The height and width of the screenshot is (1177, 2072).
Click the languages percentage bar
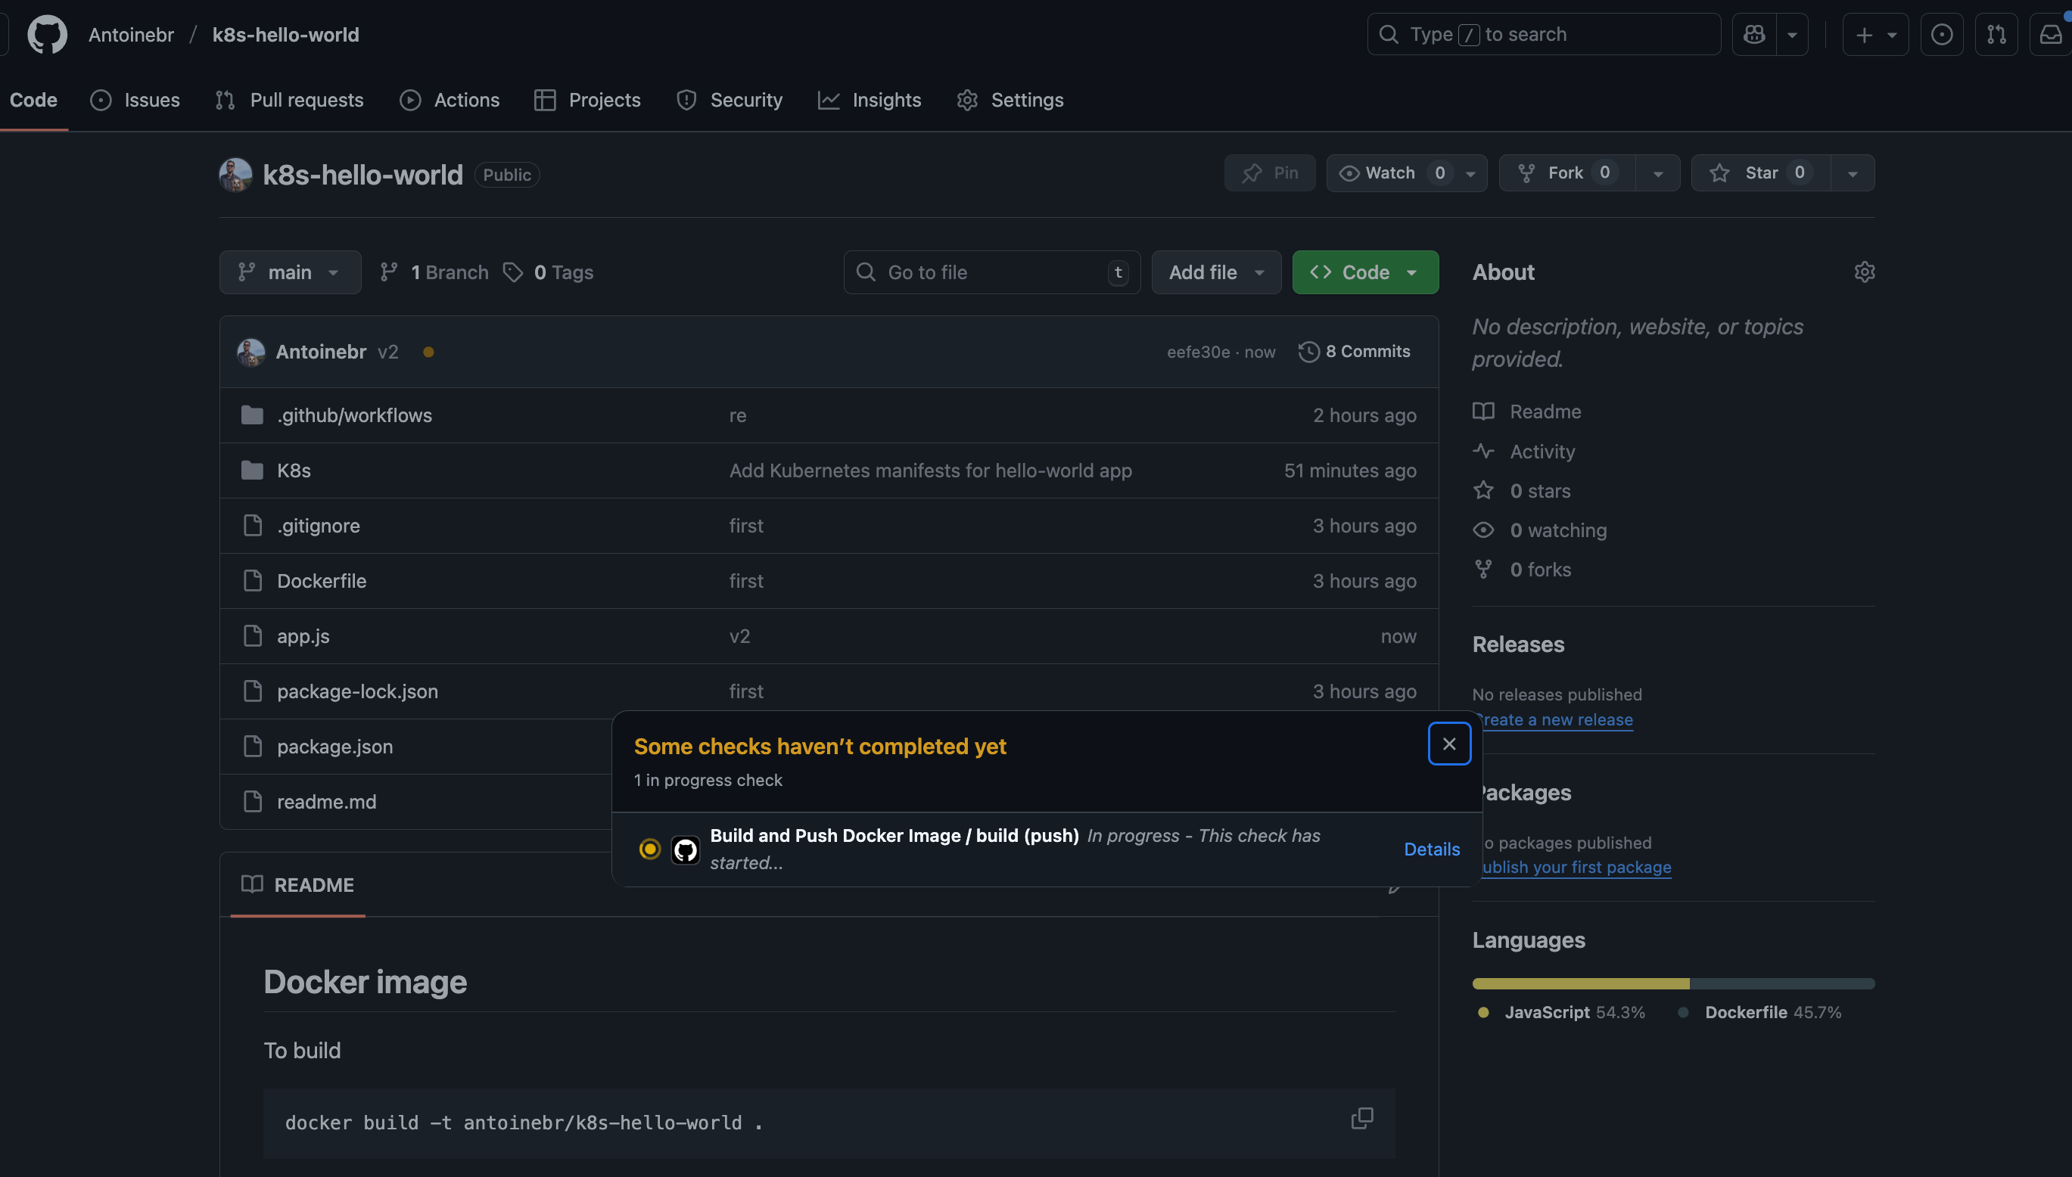[1672, 984]
